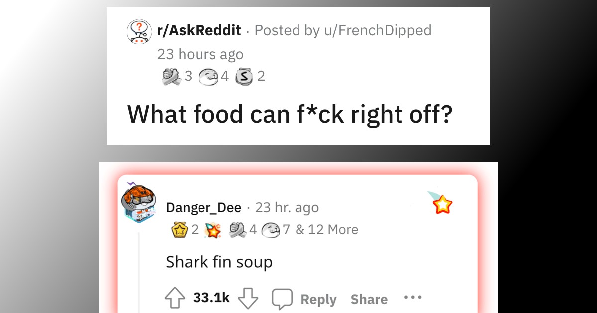The width and height of the screenshot is (597, 313).
Task: Expand the '& 12 More' awards list
Action: [327, 229]
